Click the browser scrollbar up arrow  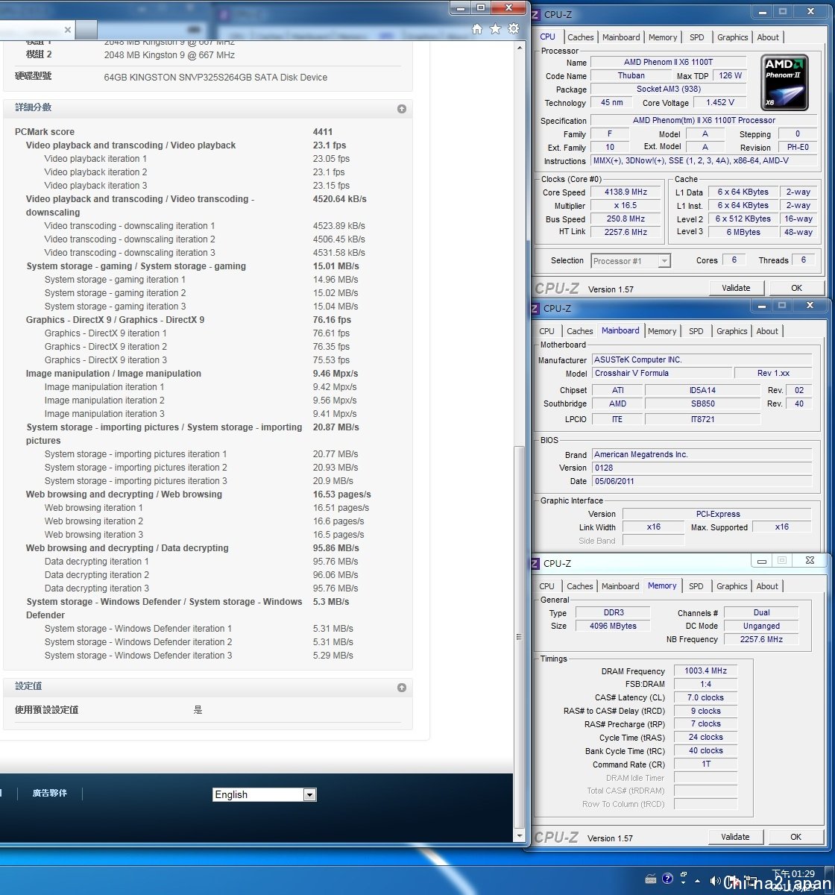(x=520, y=46)
